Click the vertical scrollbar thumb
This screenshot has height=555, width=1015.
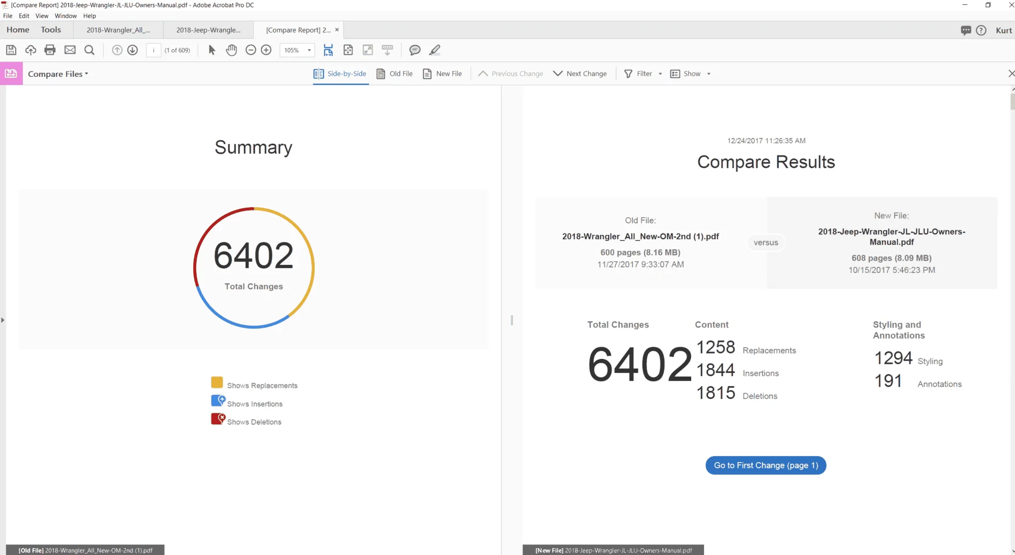[x=1012, y=101]
